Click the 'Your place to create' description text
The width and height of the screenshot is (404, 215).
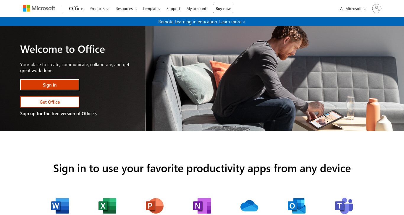[75, 68]
